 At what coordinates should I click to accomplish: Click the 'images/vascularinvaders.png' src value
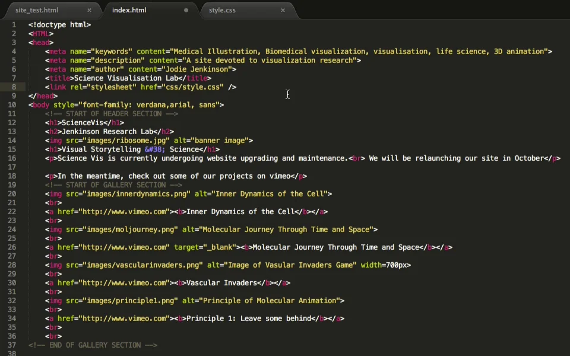143,265
